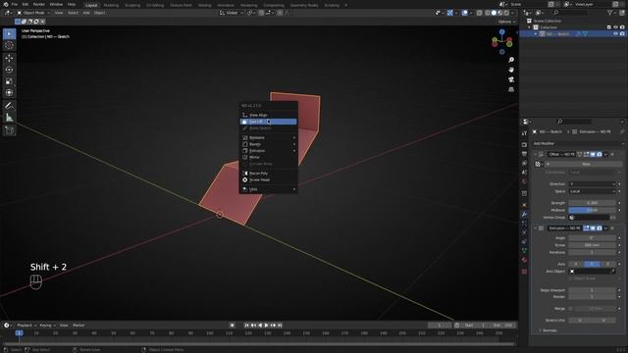Select the Y axis button
The image size is (628, 353).
592,264
